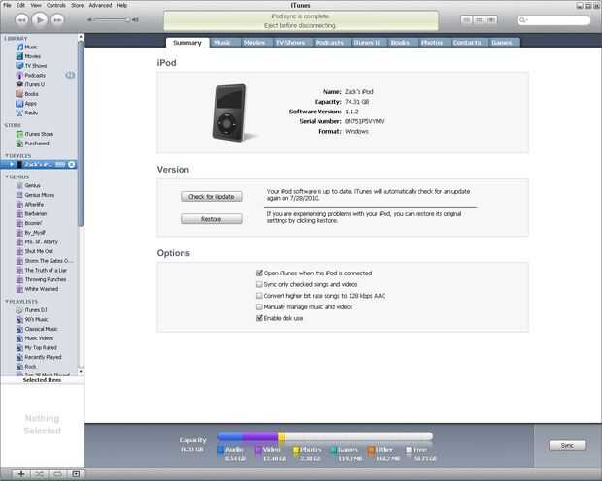Open the Help menu

click(x=122, y=6)
